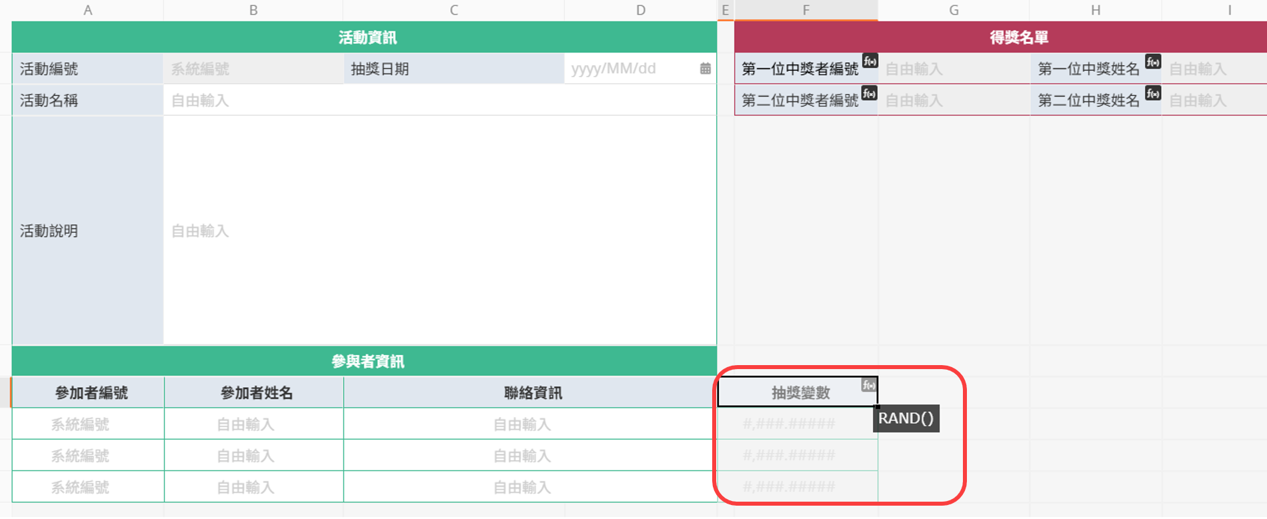Click 聯絡資訊 column header cell
The image size is (1267, 519).
point(531,392)
